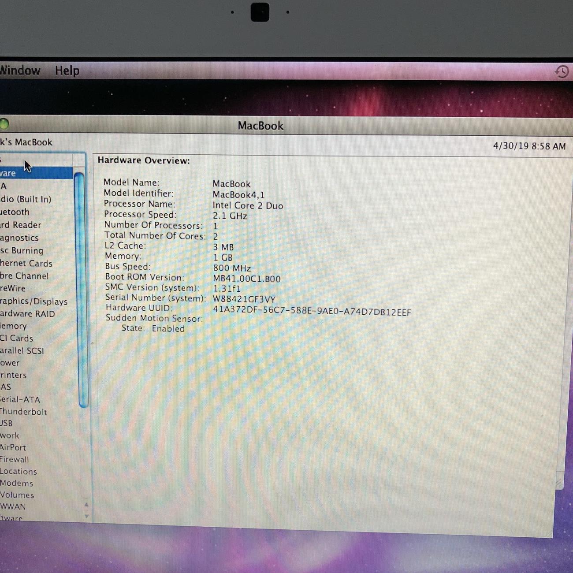Select AirPort in the sidebar

tap(13, 447)
